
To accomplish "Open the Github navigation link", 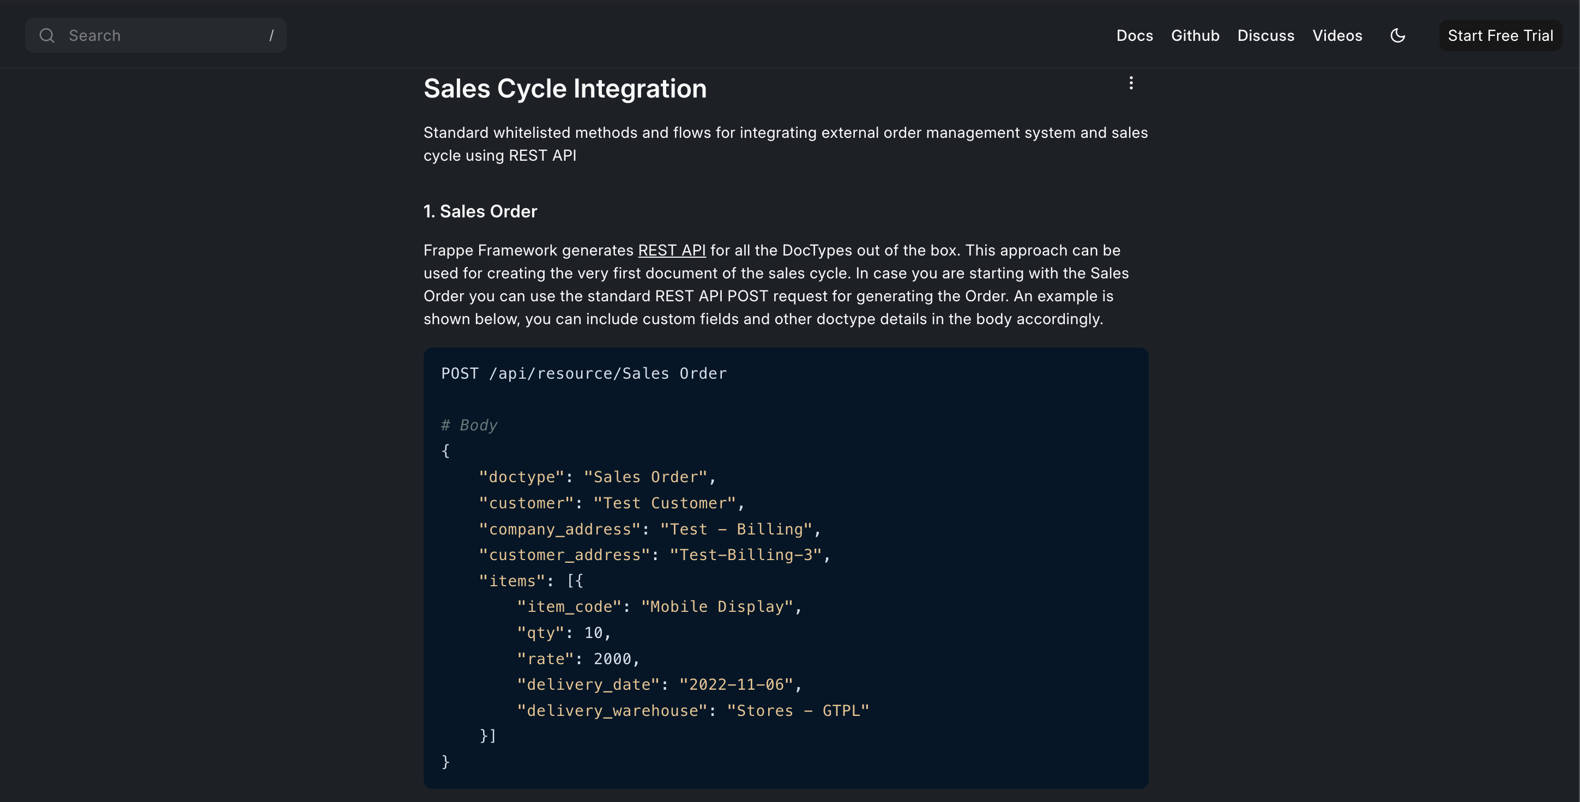I will point(1195,35).
